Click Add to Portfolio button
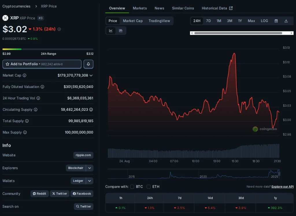This screenshot has width=296, height=216. [42, 64]
